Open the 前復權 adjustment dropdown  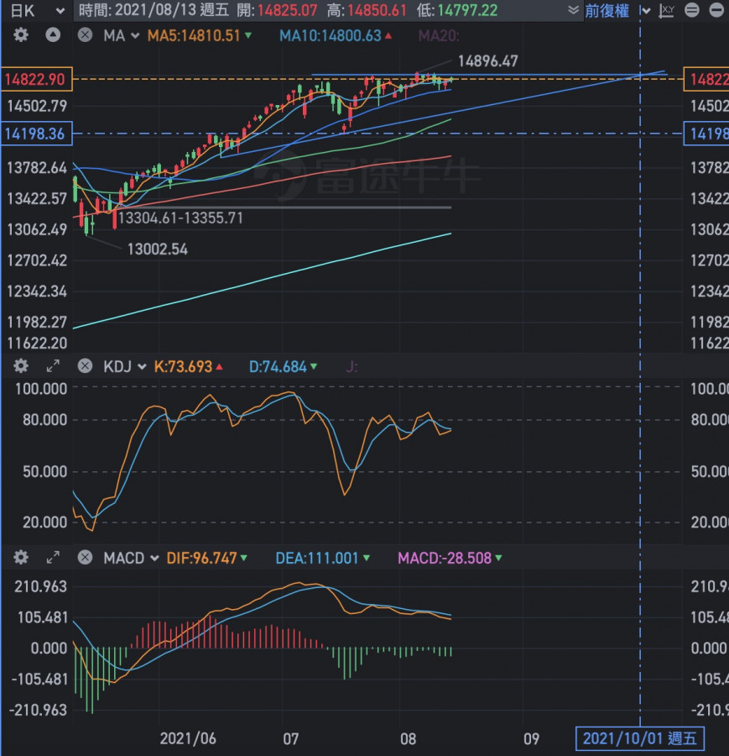click(618, 11)
